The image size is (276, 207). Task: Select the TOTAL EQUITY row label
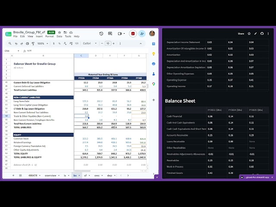[x=21, y=154]
